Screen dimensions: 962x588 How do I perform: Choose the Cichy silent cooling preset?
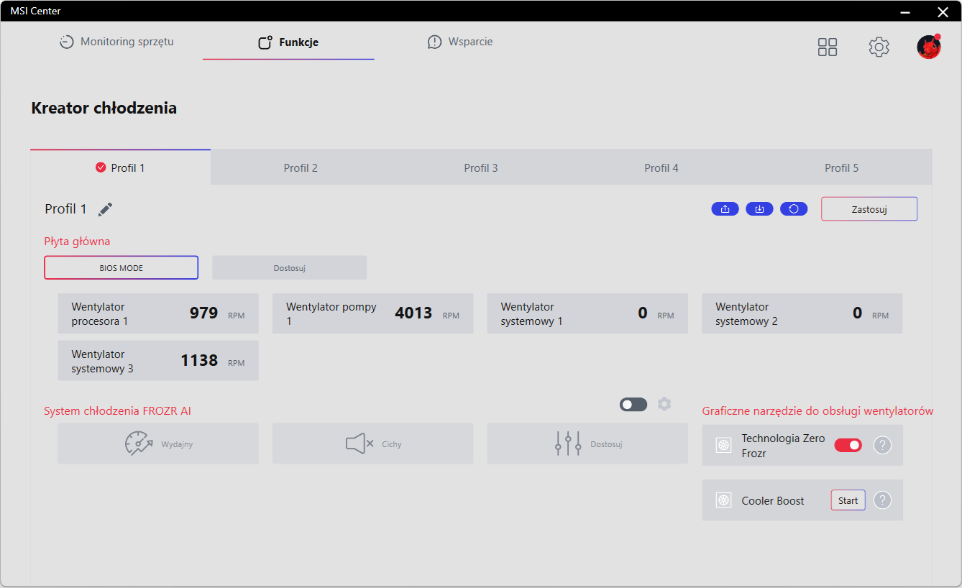tap(372, 444)
